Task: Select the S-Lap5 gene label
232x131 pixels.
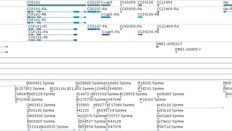Action: point(107,2)
